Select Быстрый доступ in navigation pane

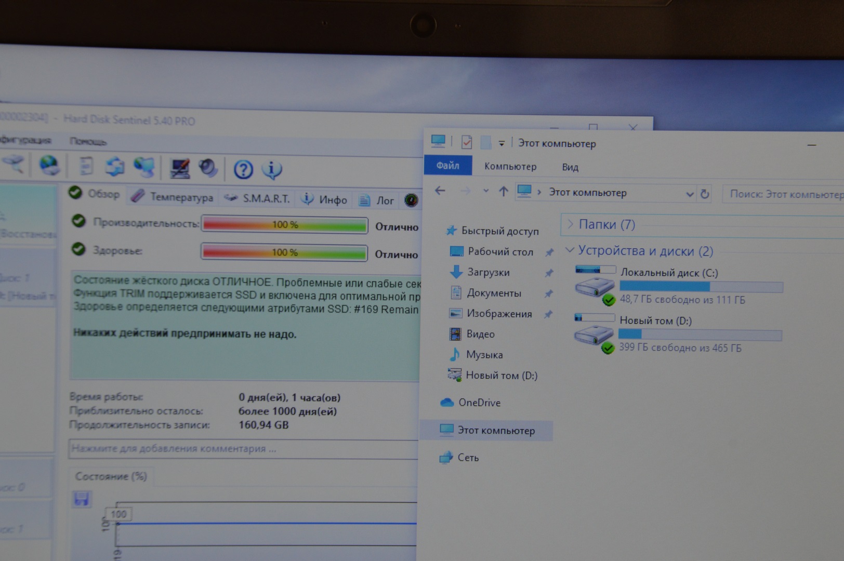point(492,231)
